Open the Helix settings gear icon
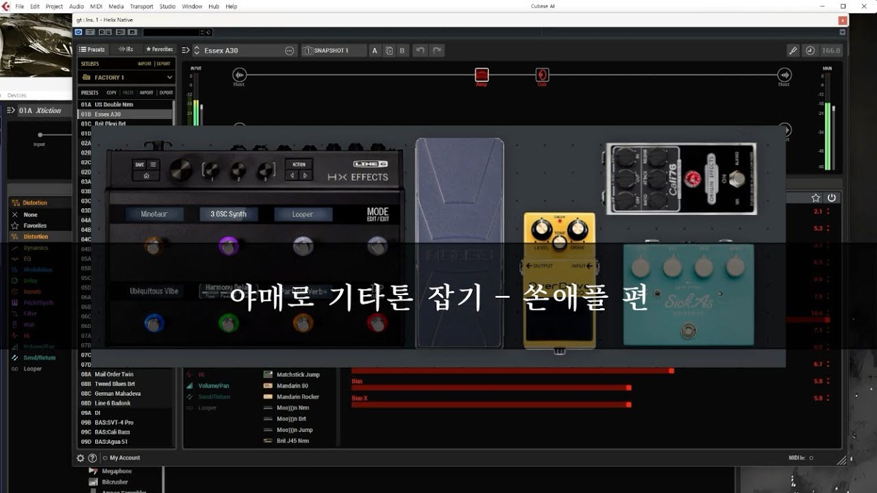This screenshot has height=493, width=877. click(81, 458)
